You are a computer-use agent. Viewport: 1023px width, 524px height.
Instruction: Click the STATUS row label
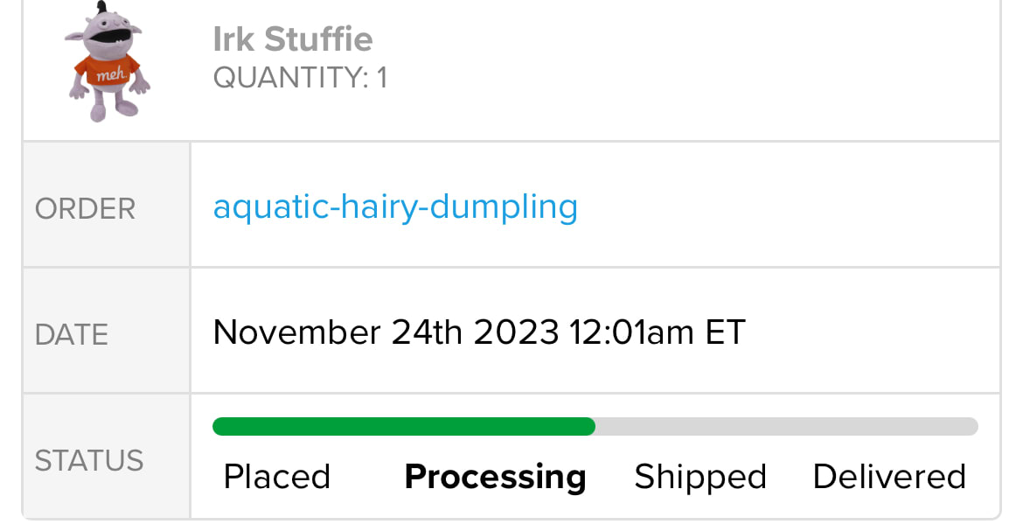(x=88, y=460)
